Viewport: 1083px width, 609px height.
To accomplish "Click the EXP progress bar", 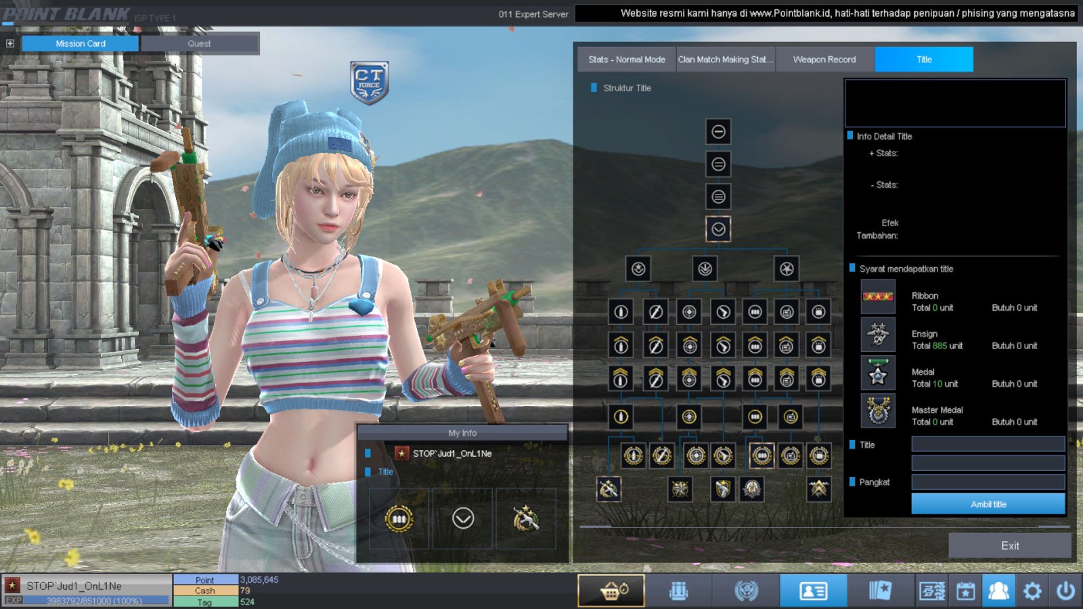I will point(95,601).
